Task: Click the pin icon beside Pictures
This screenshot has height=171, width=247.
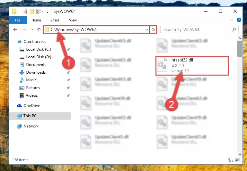Action: [68, 88]
